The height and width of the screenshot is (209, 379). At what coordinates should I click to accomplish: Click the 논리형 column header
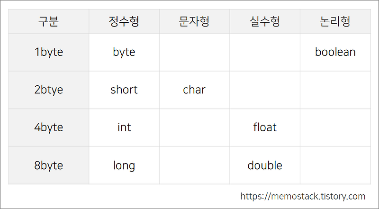[335, 21]
